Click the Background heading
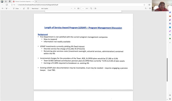 43,34
